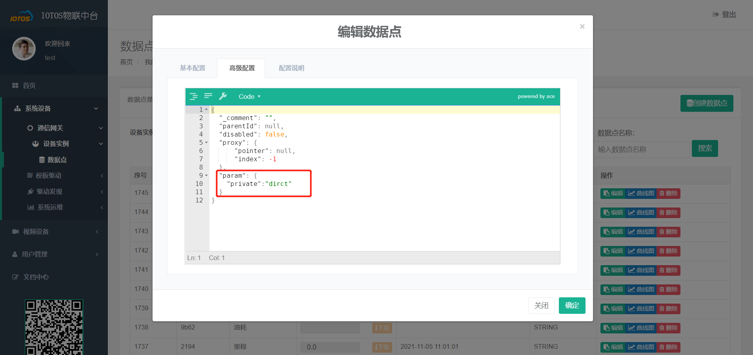The image size is (753, 355).
Task: Click the "disabled": false line
Action: coord(253,134)
